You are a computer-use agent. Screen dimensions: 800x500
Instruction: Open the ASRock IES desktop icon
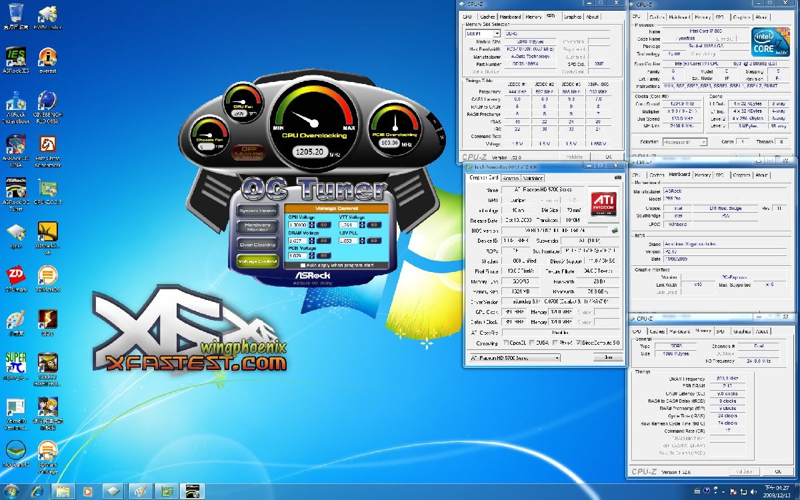coord(15,59)
